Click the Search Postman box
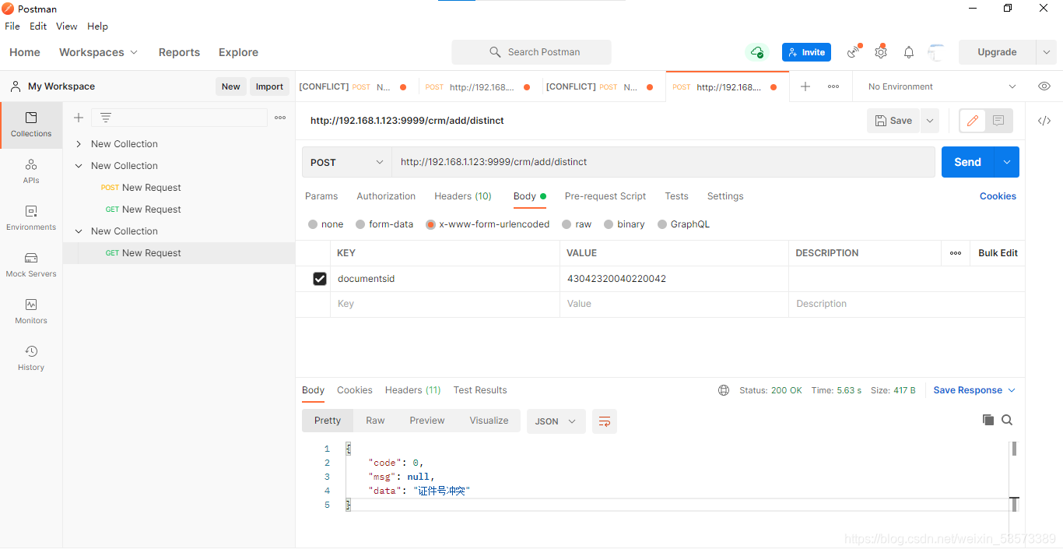The image size is (1063, 553). (x=531, y=52)
